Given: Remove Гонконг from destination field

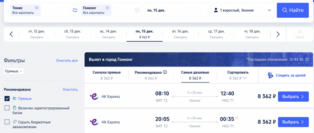Looking at the screenshot, I should tap(107, 8).
